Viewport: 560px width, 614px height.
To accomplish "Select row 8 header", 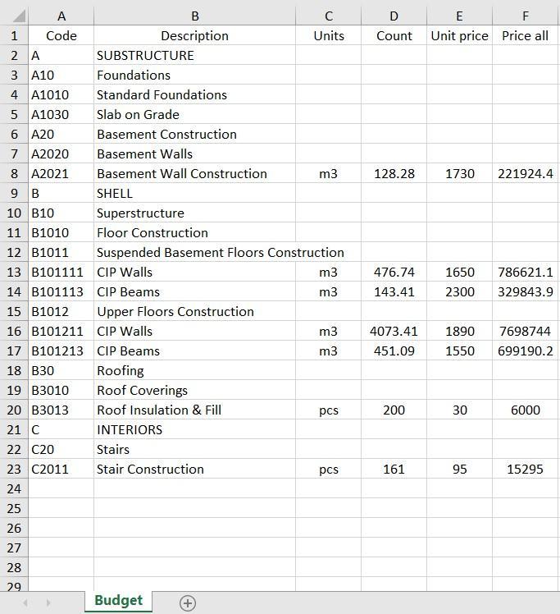I will (14, 173).
